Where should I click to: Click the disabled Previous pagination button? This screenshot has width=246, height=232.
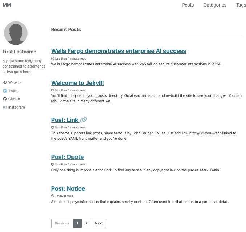(62, 223)
